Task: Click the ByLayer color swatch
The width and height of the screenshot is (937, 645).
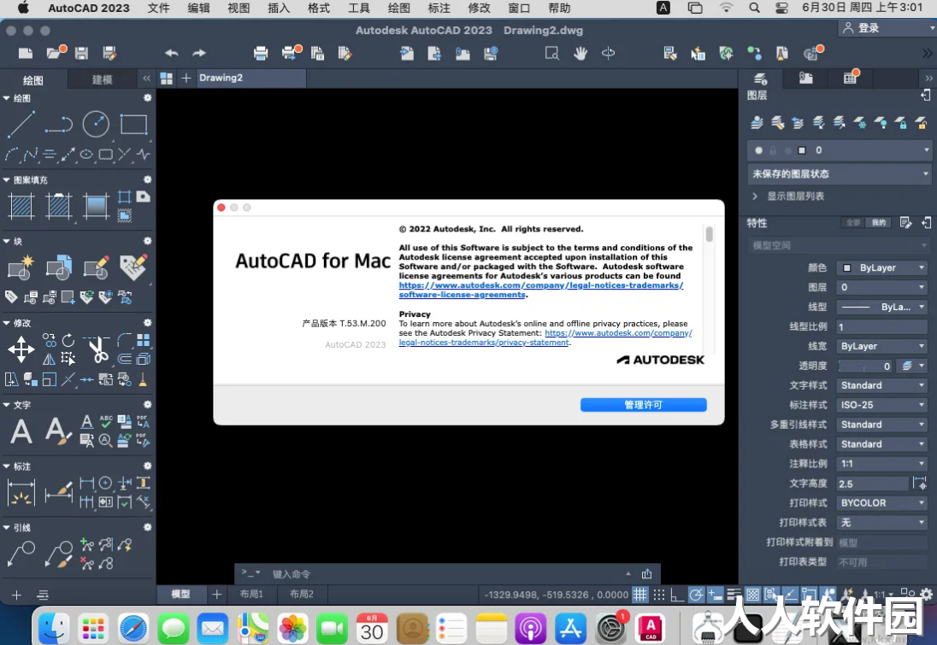Action: click(846, 268)
